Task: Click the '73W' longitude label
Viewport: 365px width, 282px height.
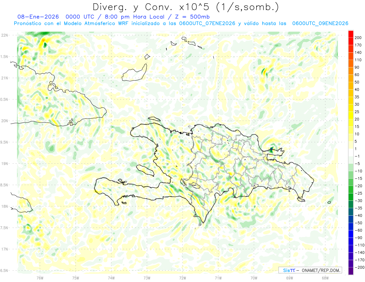Action: point(147,278)
